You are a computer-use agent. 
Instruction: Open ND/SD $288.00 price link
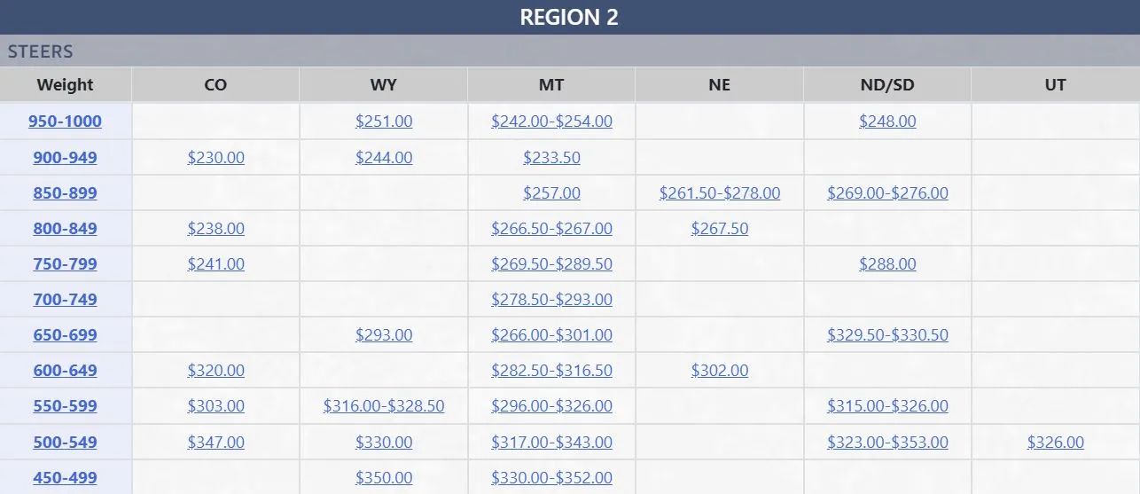(x=887, y=264)
